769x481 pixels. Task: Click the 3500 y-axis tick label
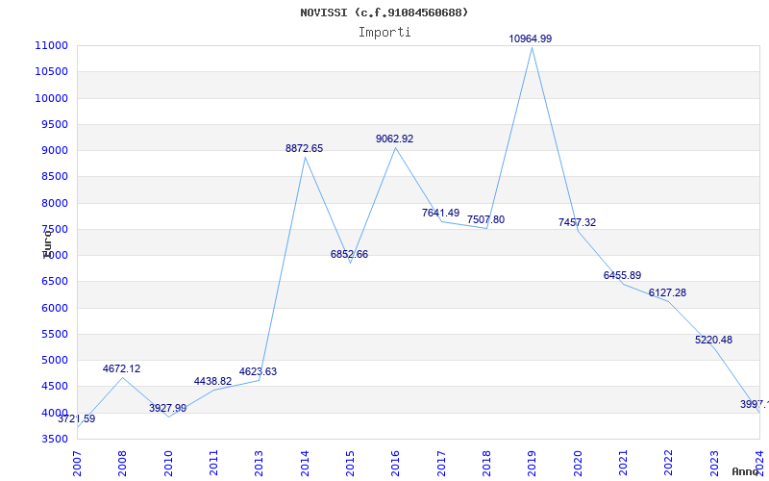click(54, 439)
